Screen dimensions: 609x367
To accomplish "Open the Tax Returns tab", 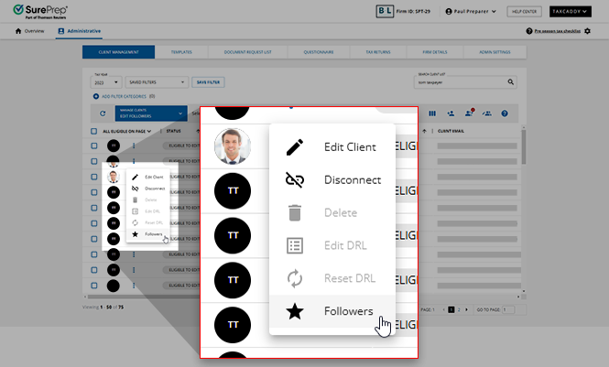I will point(378,52).
